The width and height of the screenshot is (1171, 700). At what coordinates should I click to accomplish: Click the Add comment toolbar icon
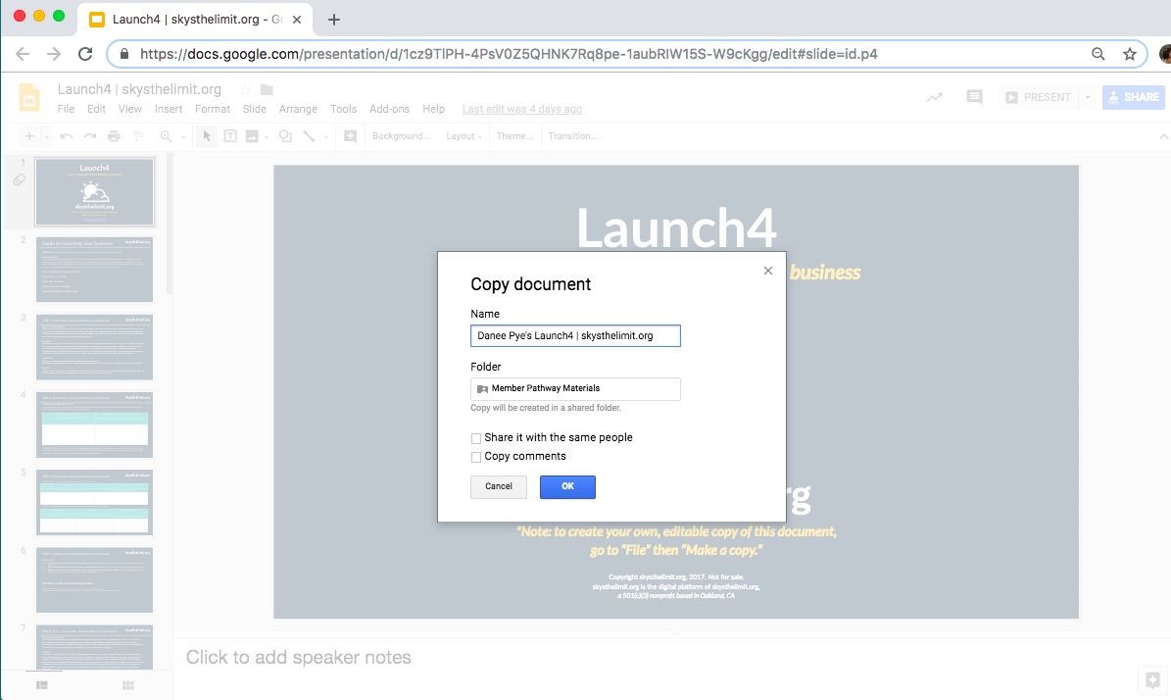(350, 136)
